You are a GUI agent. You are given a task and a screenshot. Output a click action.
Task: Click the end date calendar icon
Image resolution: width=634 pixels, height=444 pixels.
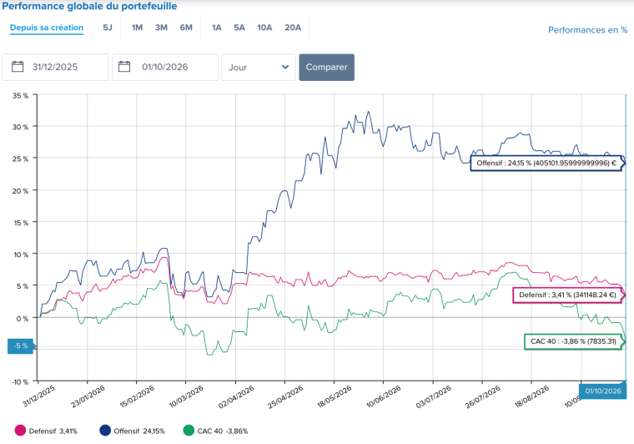(124, 66)
